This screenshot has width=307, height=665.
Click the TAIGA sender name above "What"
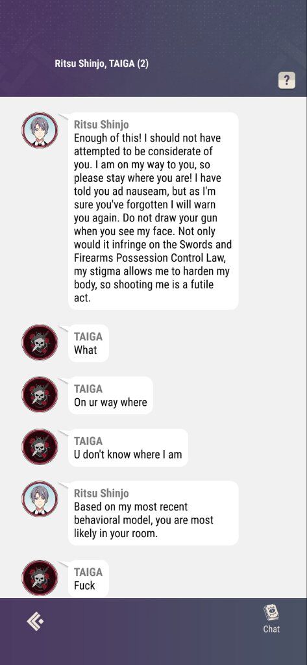(88, 337)
